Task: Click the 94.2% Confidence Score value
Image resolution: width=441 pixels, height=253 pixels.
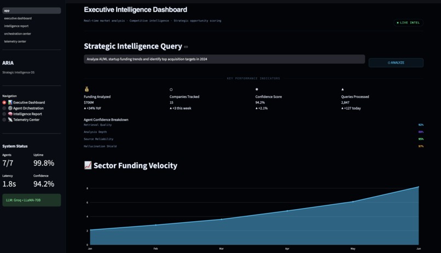Action: (x=260, y=102)
